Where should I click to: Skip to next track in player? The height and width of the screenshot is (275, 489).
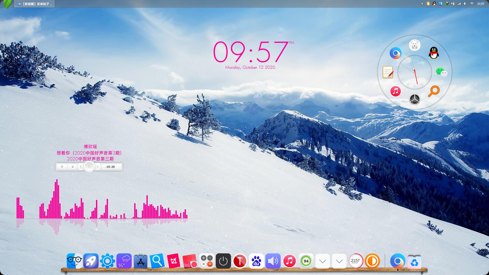[98, 167]
